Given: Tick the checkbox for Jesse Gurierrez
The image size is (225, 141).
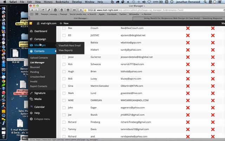Looking at the screenshot, I should pos(64,57).
